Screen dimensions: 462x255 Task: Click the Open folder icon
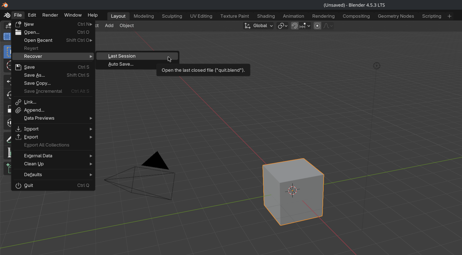coord(18,32)
